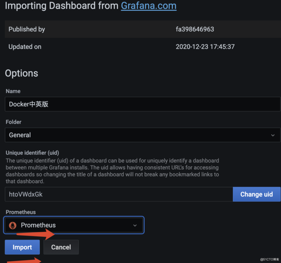Click the Import button
Screen dimensions: 281x263
22,247
